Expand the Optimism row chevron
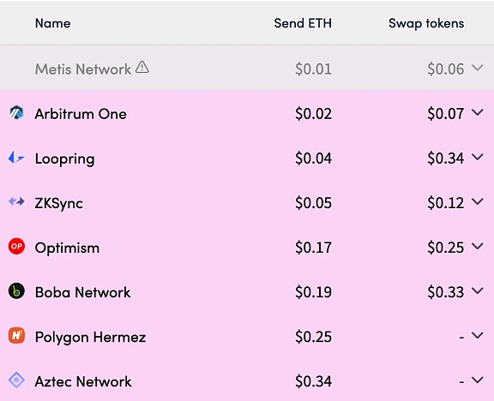Image resolution: width=494 pixels, height=401 pixels. [x=478, y=247]
